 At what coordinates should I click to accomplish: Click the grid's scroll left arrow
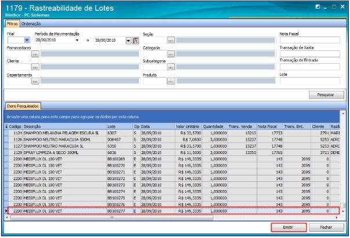pos(7,218)
